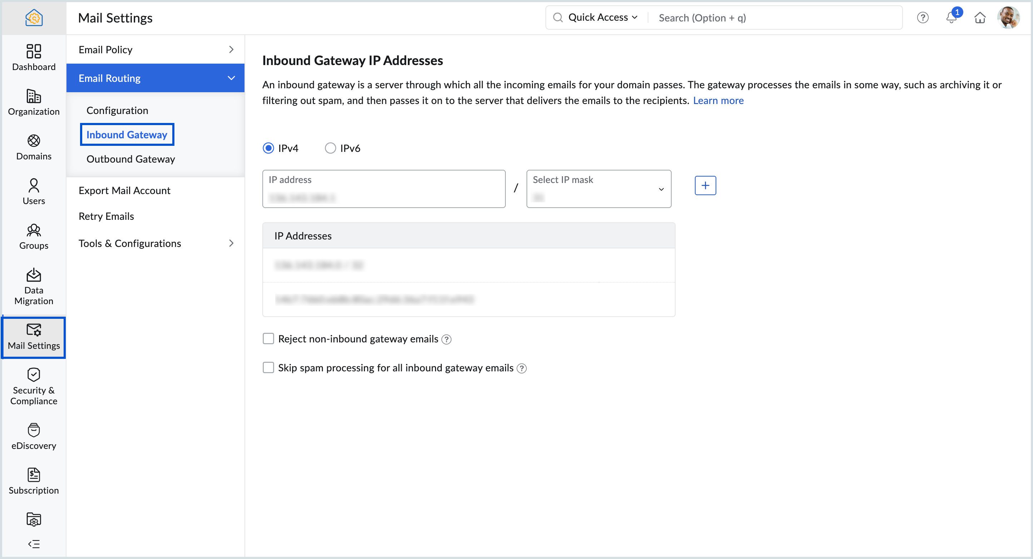Viewport: 1033px width, 559px height.
Task: Click the IP Addresses table header
Action: (x=468, y=236)
